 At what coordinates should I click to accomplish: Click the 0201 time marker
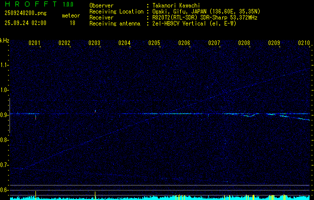click(x=34, y=42)
